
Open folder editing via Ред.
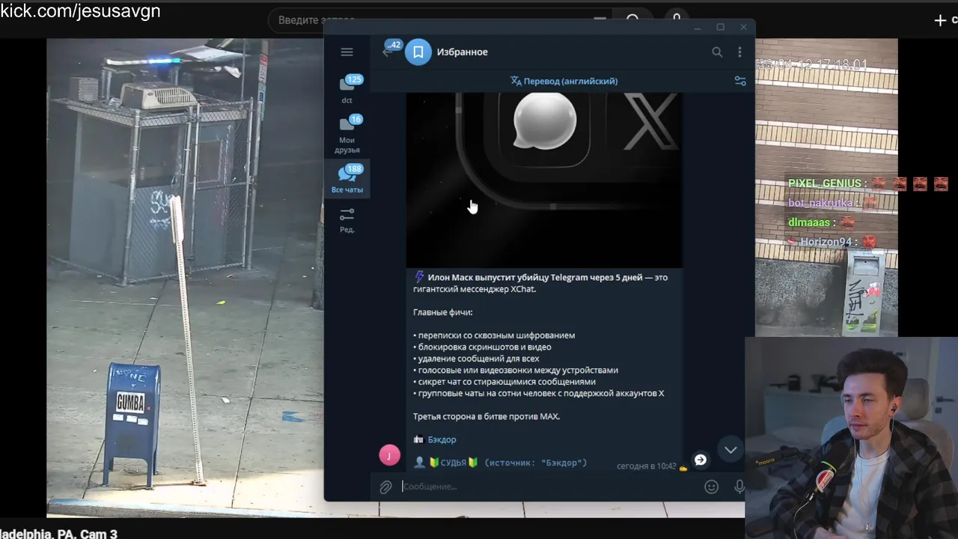click(x=347, y=220)
